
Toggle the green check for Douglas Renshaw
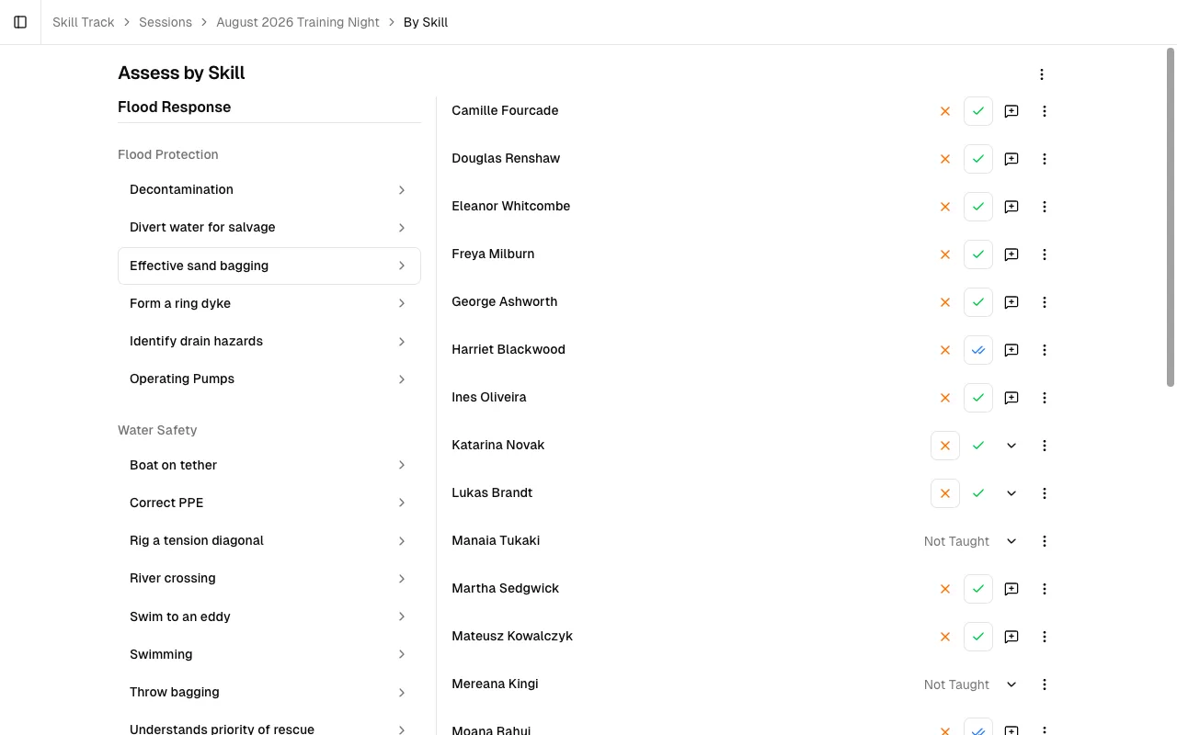978,159
